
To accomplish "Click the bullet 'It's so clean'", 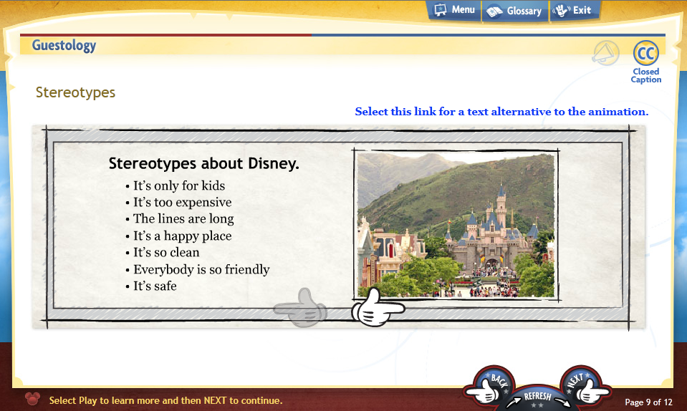I will (x=163, y=253).
